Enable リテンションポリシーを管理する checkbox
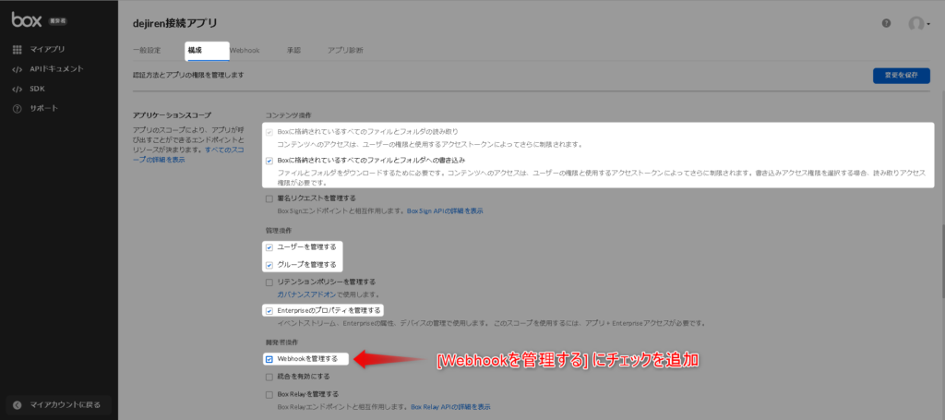The image size is (945, 420). click(x=269, y=282)
